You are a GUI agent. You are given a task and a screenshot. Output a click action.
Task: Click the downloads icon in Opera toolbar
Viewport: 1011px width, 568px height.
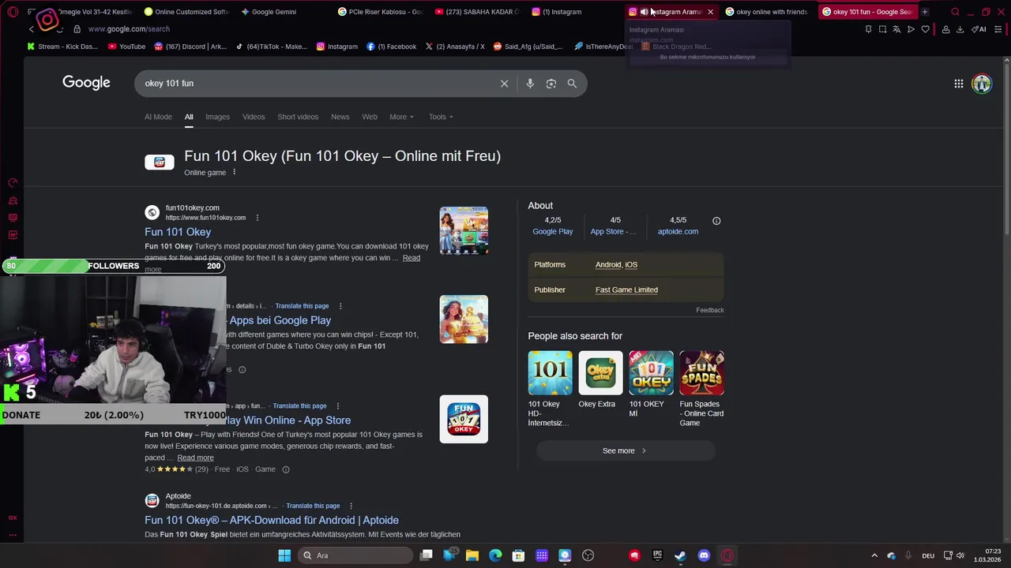[x=960, y=29]
